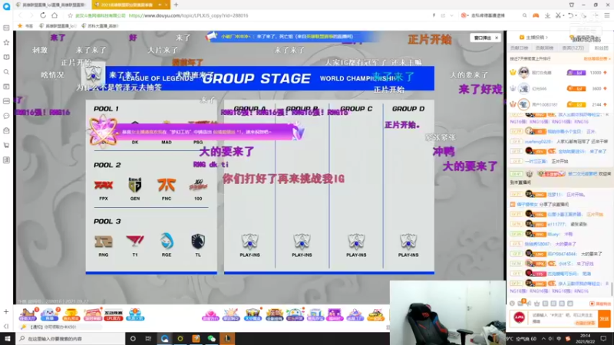Open the yellow car gift icon
Image resolution: width=614 pixels, height=345 pixels.
click(375, 315)
